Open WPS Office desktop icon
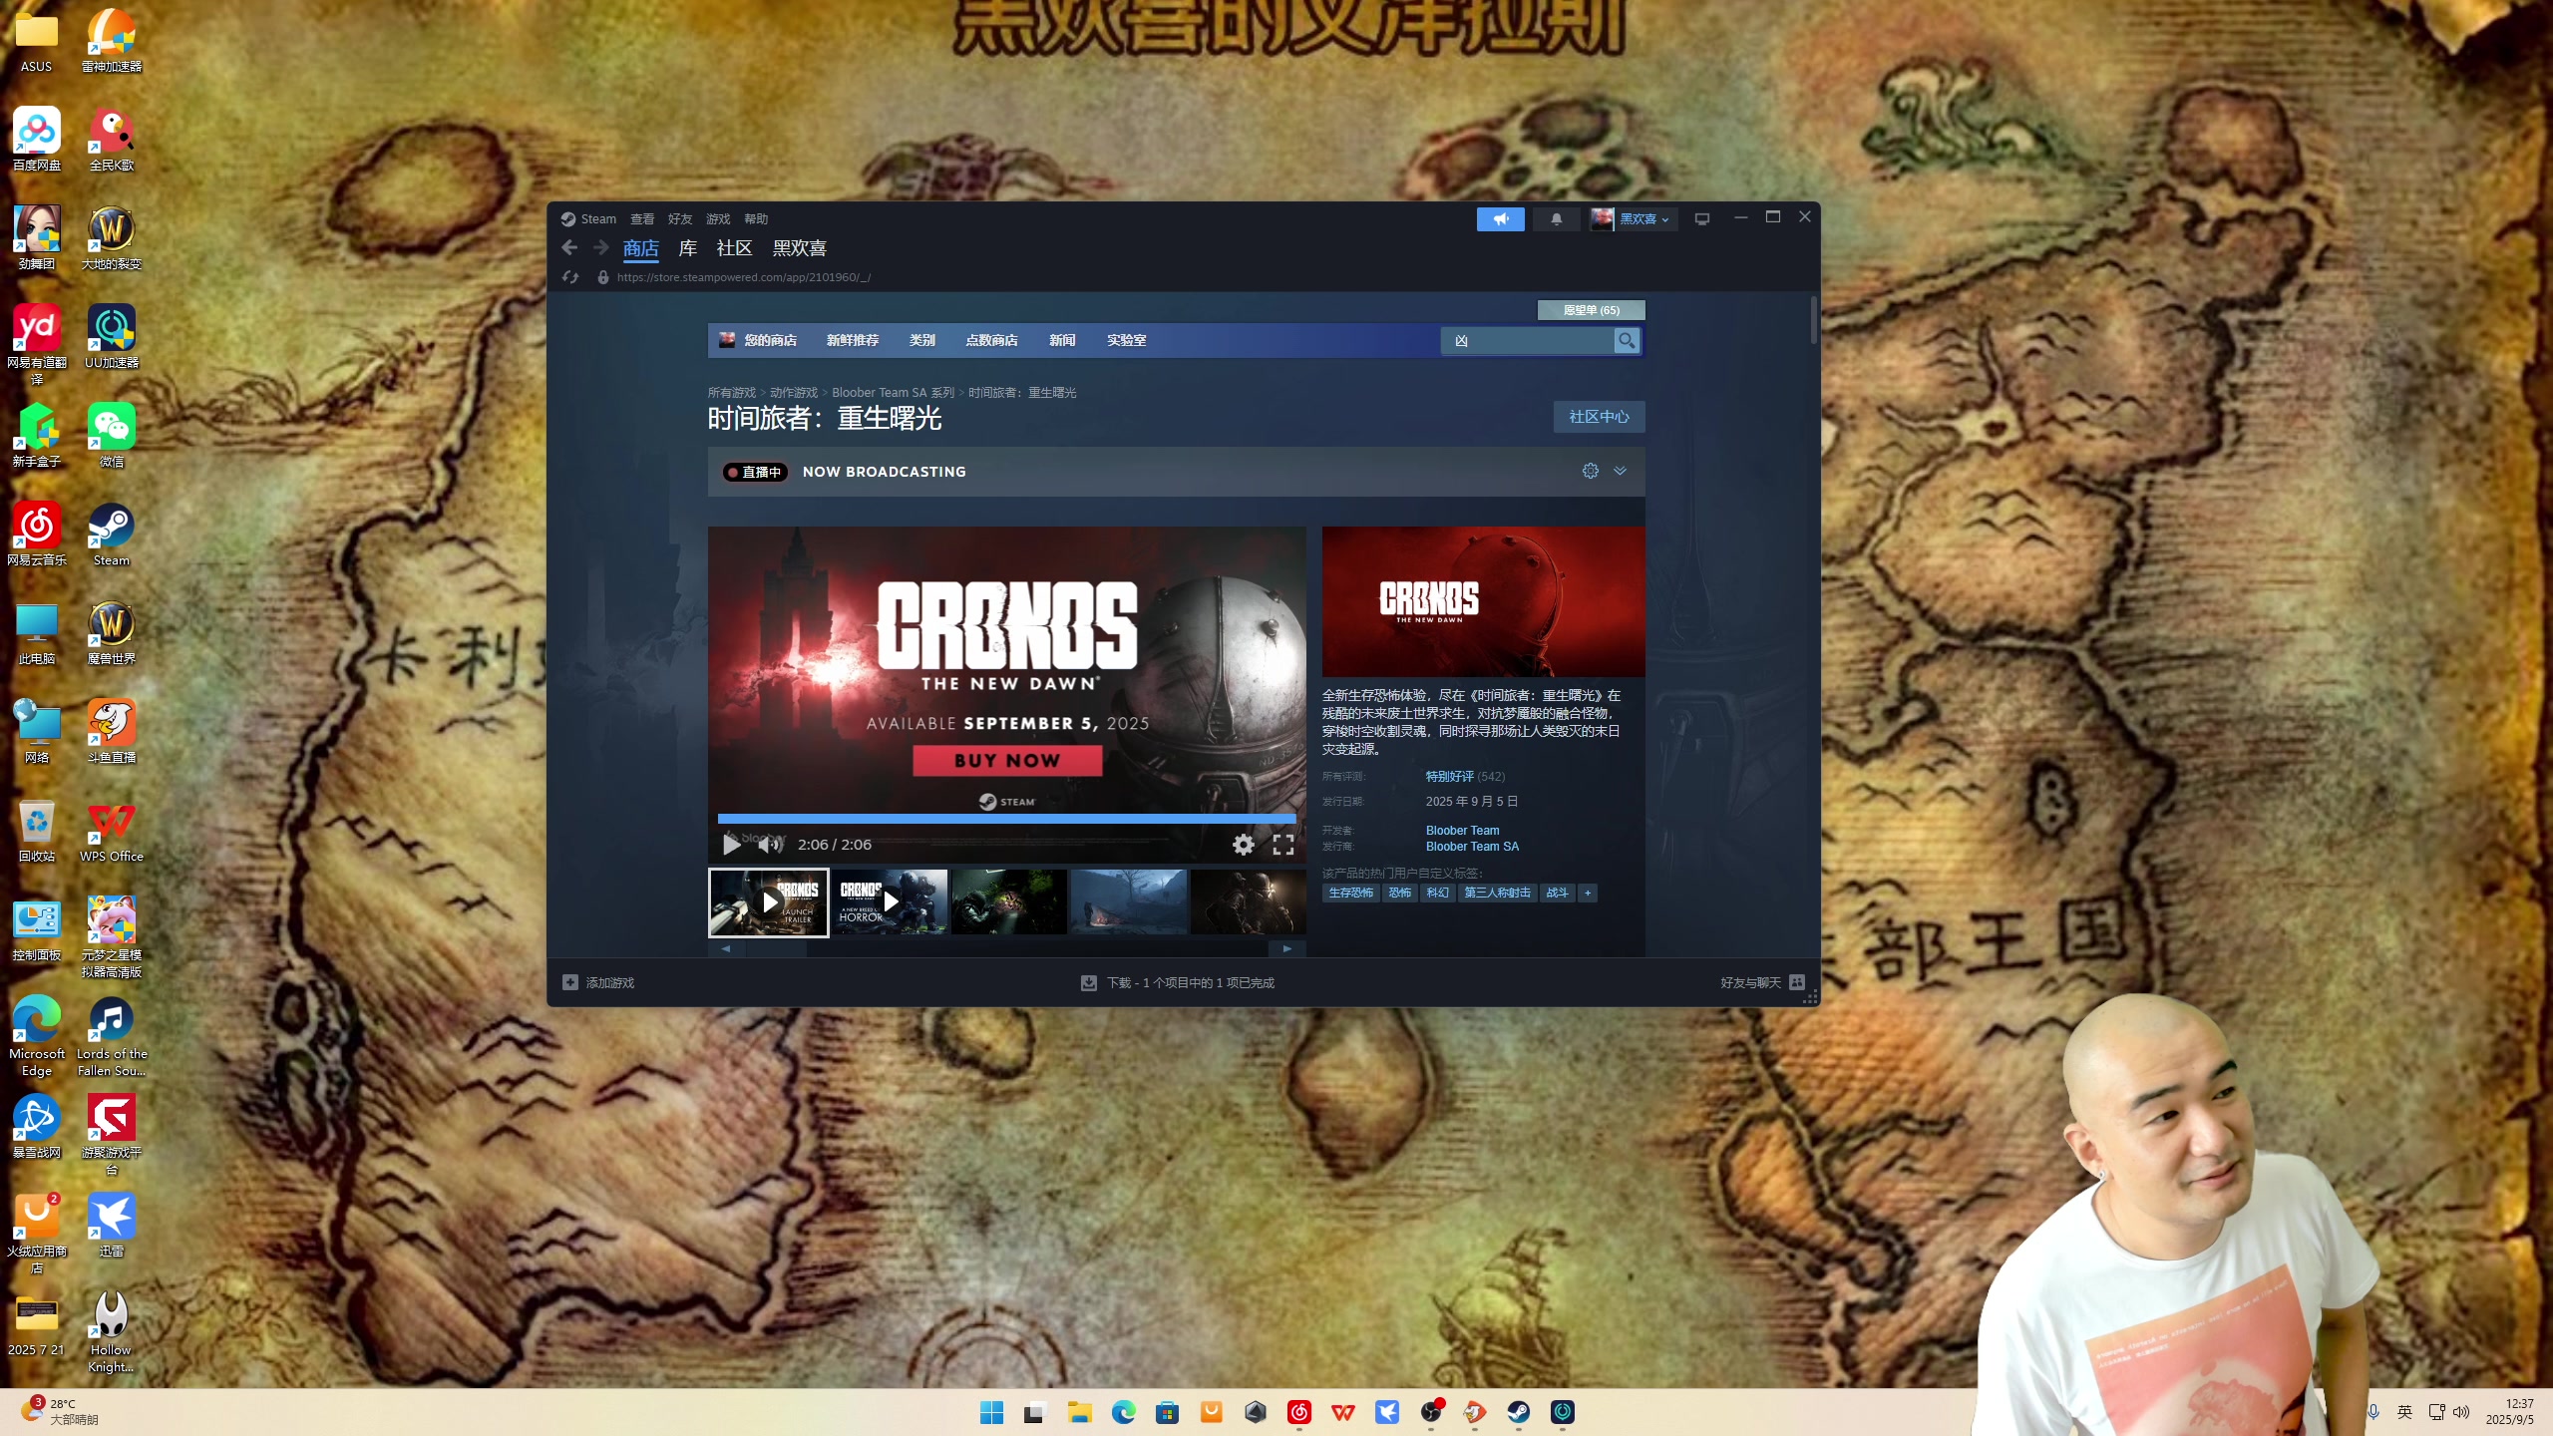This screenshot has width=2553, height=1436. (x=112, y=832)
